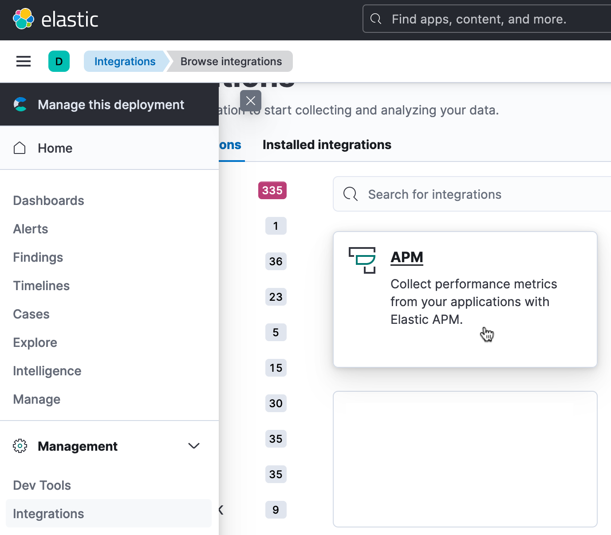Image resolution: width=611 pixels, height=535 pixels.
Task: Close the navigation flyout with X button
Action: point(251,101)
